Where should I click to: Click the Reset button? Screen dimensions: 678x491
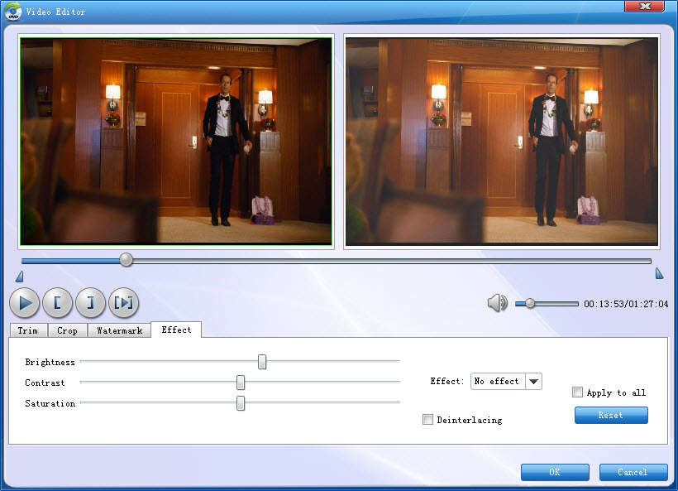point(611,415)
